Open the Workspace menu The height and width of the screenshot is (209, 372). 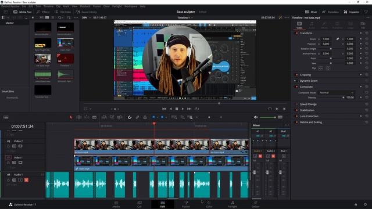point(131,6)
